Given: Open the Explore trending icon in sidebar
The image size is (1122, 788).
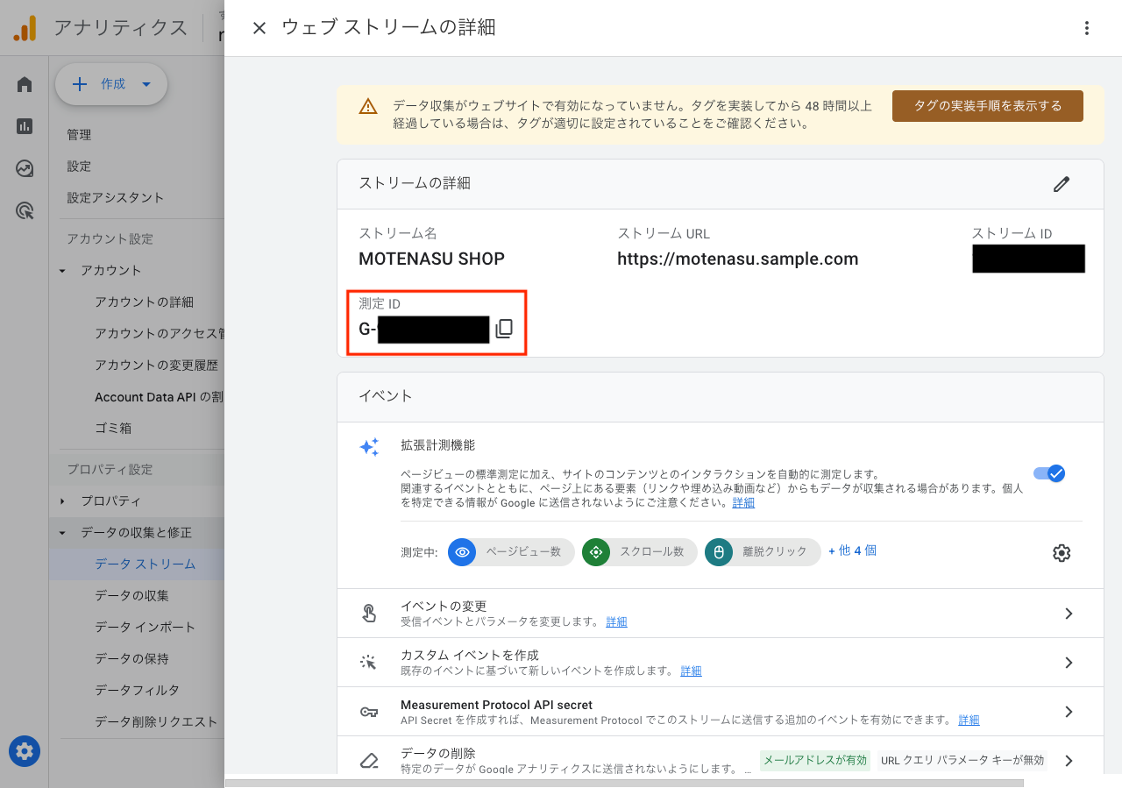Looking at the screenshot, I should 24,168.
